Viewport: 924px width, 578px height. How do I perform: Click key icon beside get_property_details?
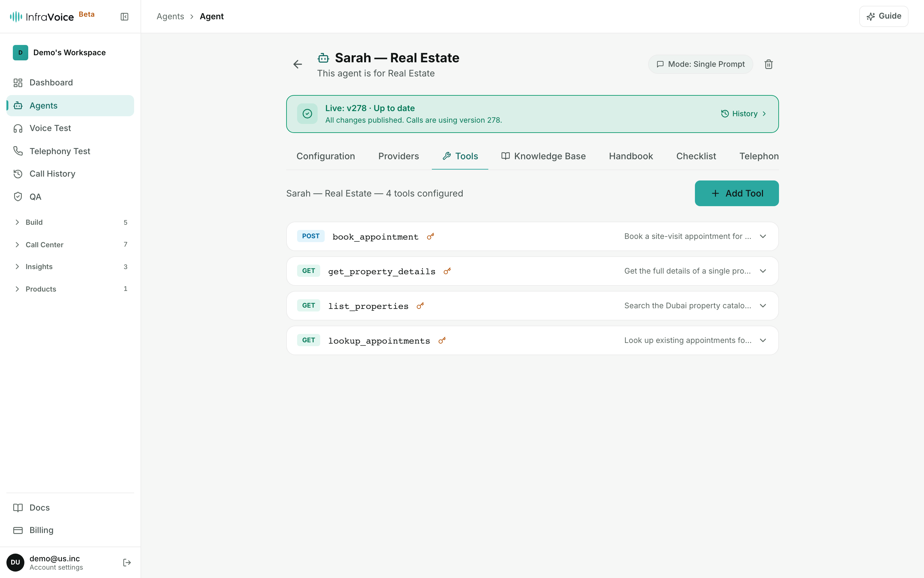point(447,271)
